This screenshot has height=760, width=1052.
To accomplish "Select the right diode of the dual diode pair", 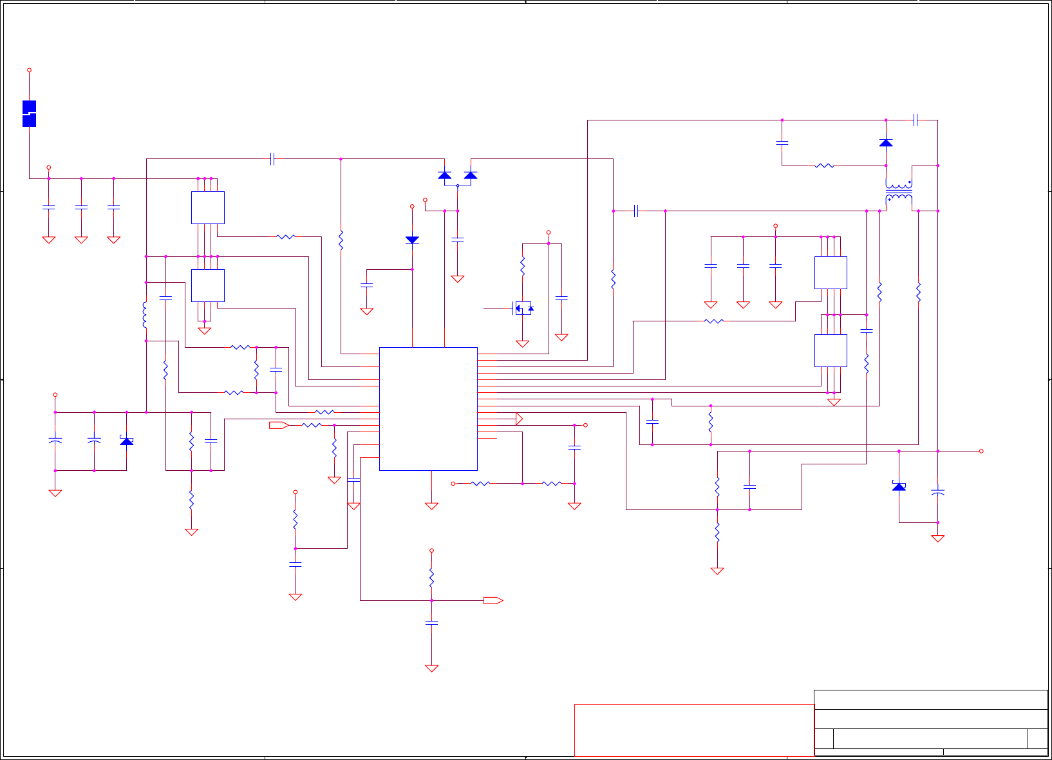I will coord(471,175).
